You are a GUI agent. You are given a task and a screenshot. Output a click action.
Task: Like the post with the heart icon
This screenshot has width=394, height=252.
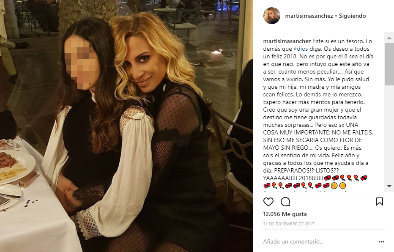point(268,202)
